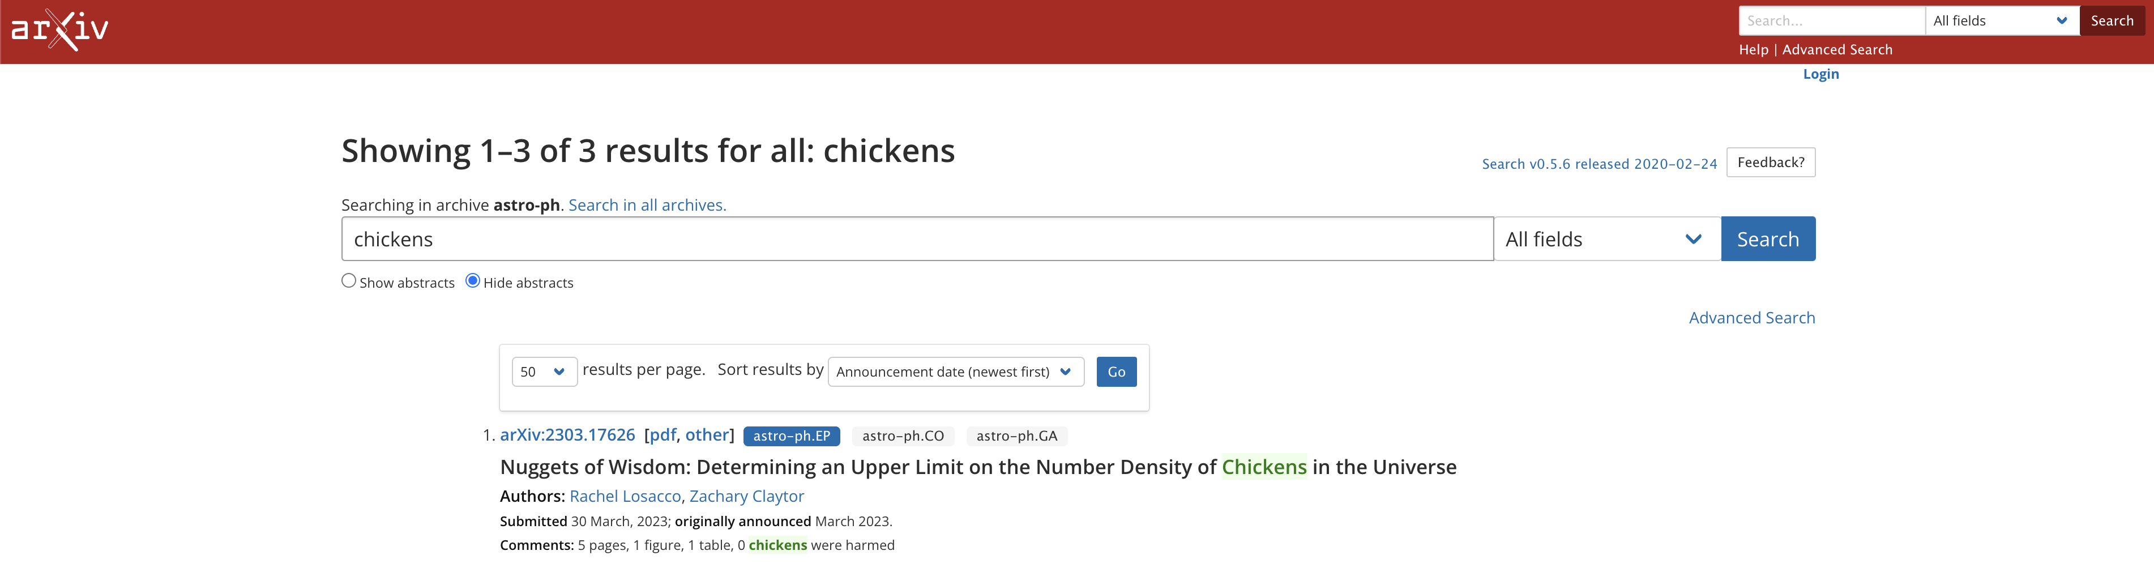Click the astro-ph.EP category tag
This screenshot has width=2154, height=572.
[x=791, y=436]
